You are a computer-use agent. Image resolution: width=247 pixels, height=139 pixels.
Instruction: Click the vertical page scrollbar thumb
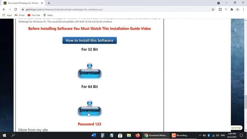[245, 102]
